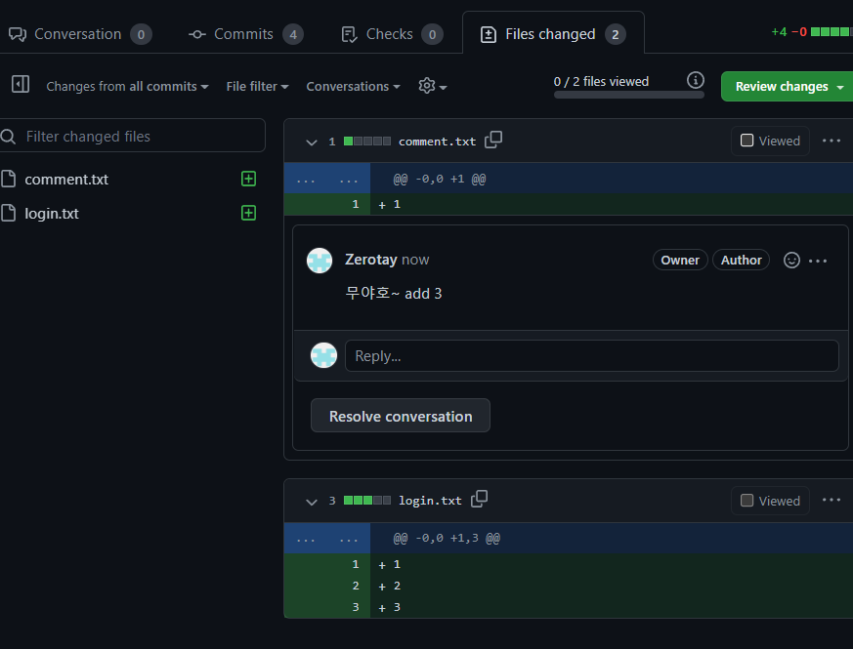Image resolution: width=853 pixels, height=649 pixels.
Task: Select the Files changed tab
Action: (553, 34)
